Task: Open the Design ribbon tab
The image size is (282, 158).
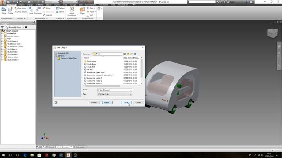Action: [30, 5]
